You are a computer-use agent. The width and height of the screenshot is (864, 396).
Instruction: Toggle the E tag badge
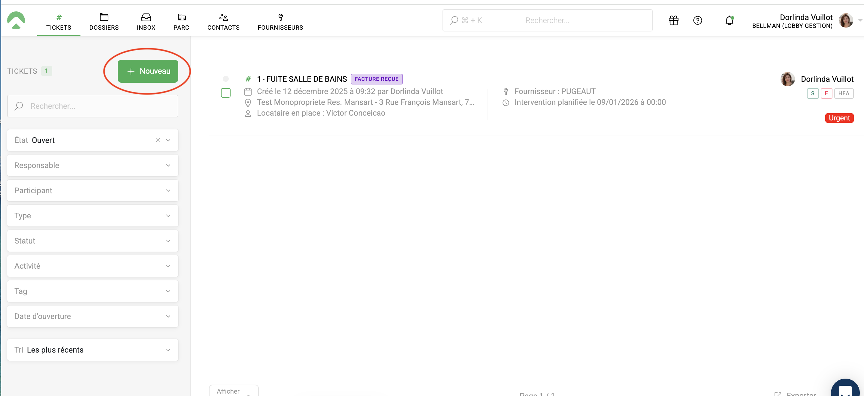pyautogui.click(x=826, y=93)
